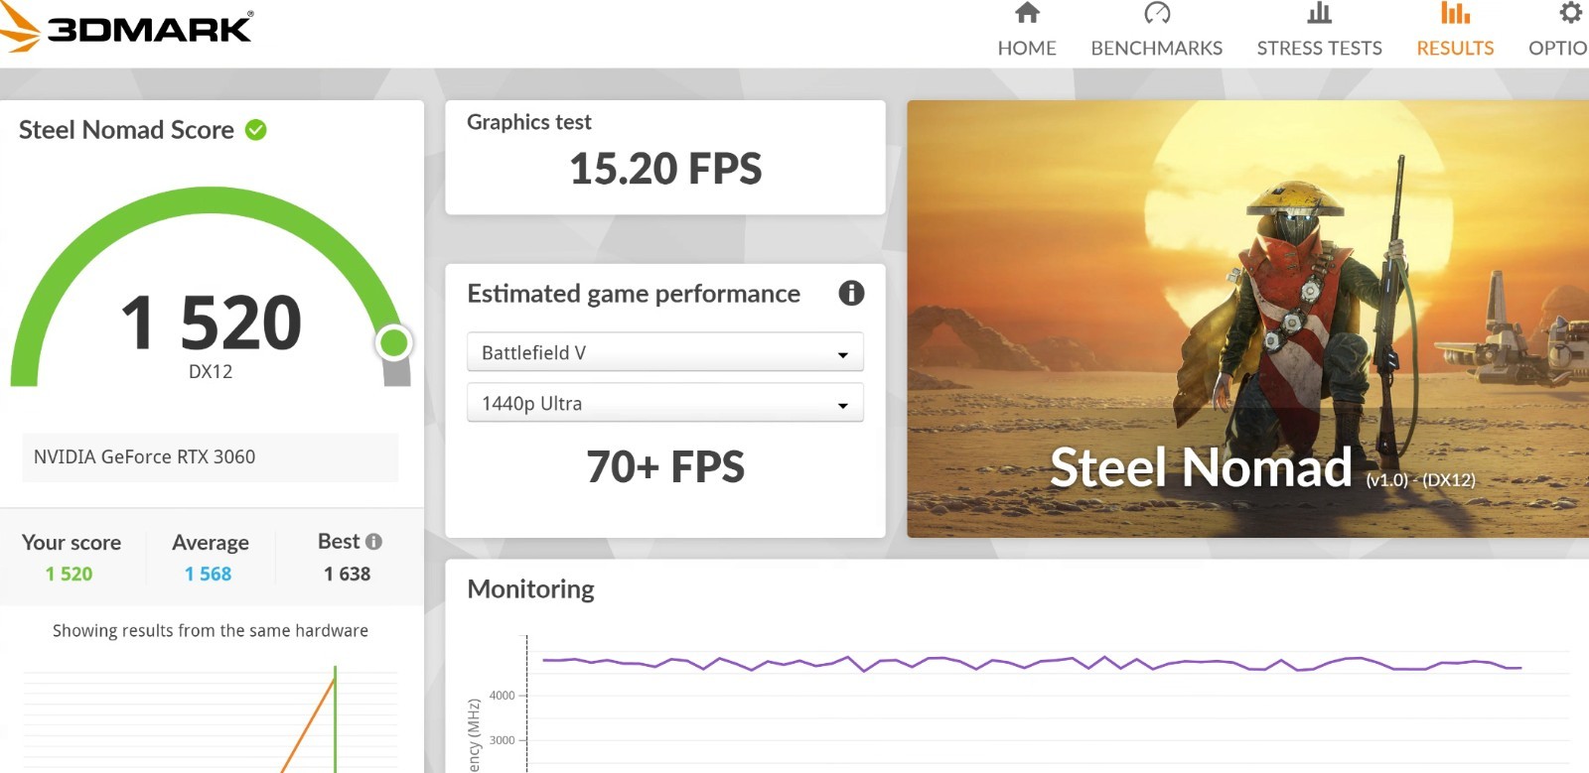Select the RESULTS tab
This screenshot has height=773, width=1589.
point(1455,48)
